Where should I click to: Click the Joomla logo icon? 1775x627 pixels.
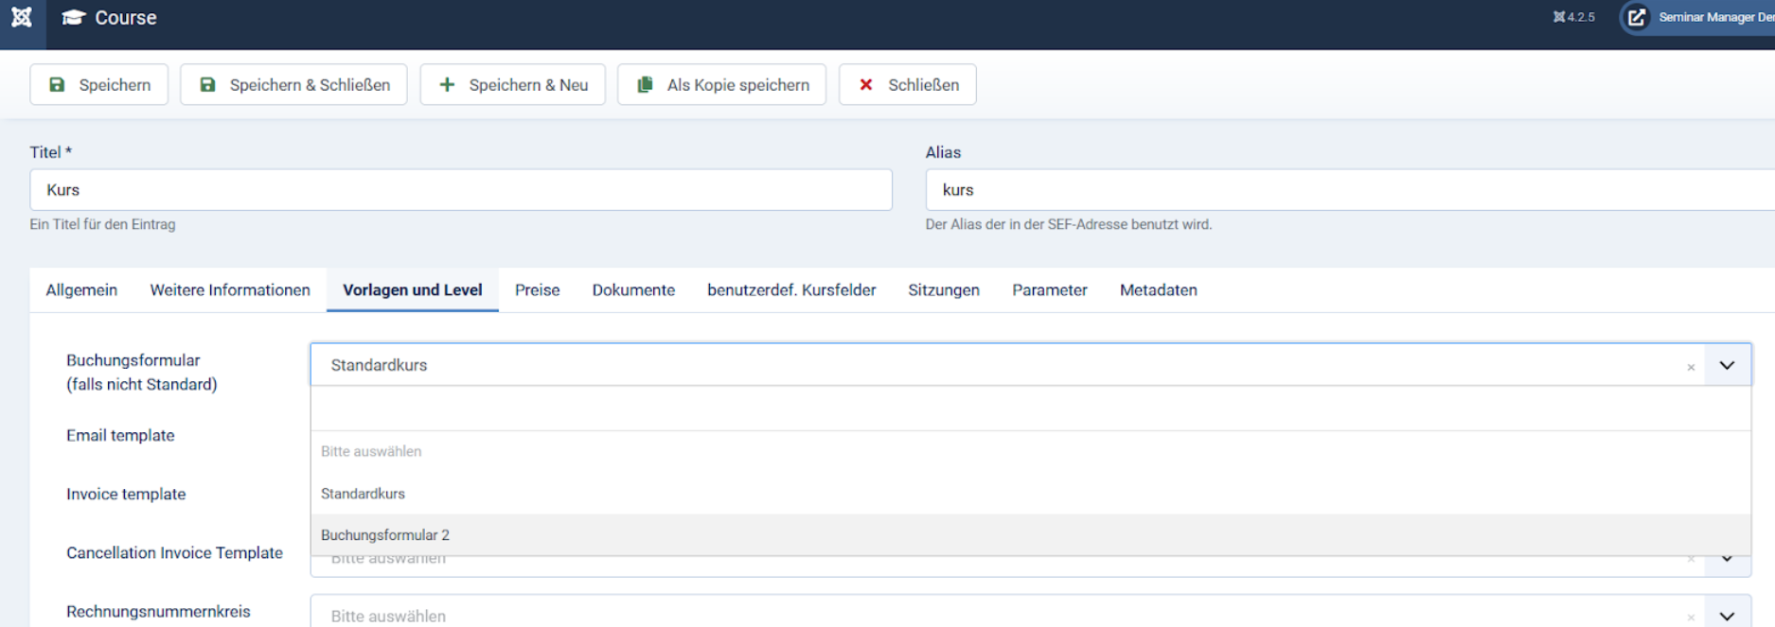click(21, 17)
